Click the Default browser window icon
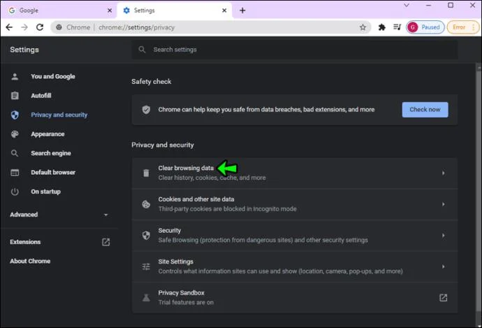This screenshot has width=482, height=328. click(15, 173)
